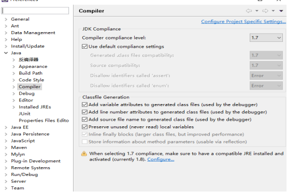Expand the Data Management node arrow
Screen dimensions: 287x192
(6, 33)
